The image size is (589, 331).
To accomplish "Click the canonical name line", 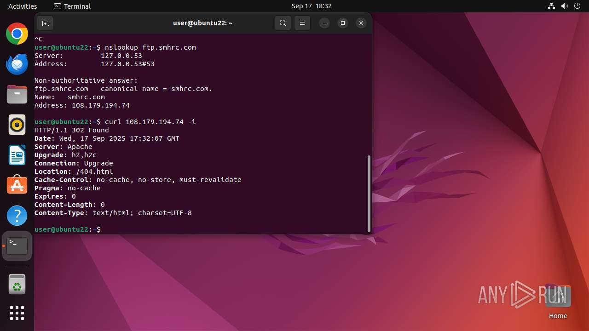I will 123,89.
